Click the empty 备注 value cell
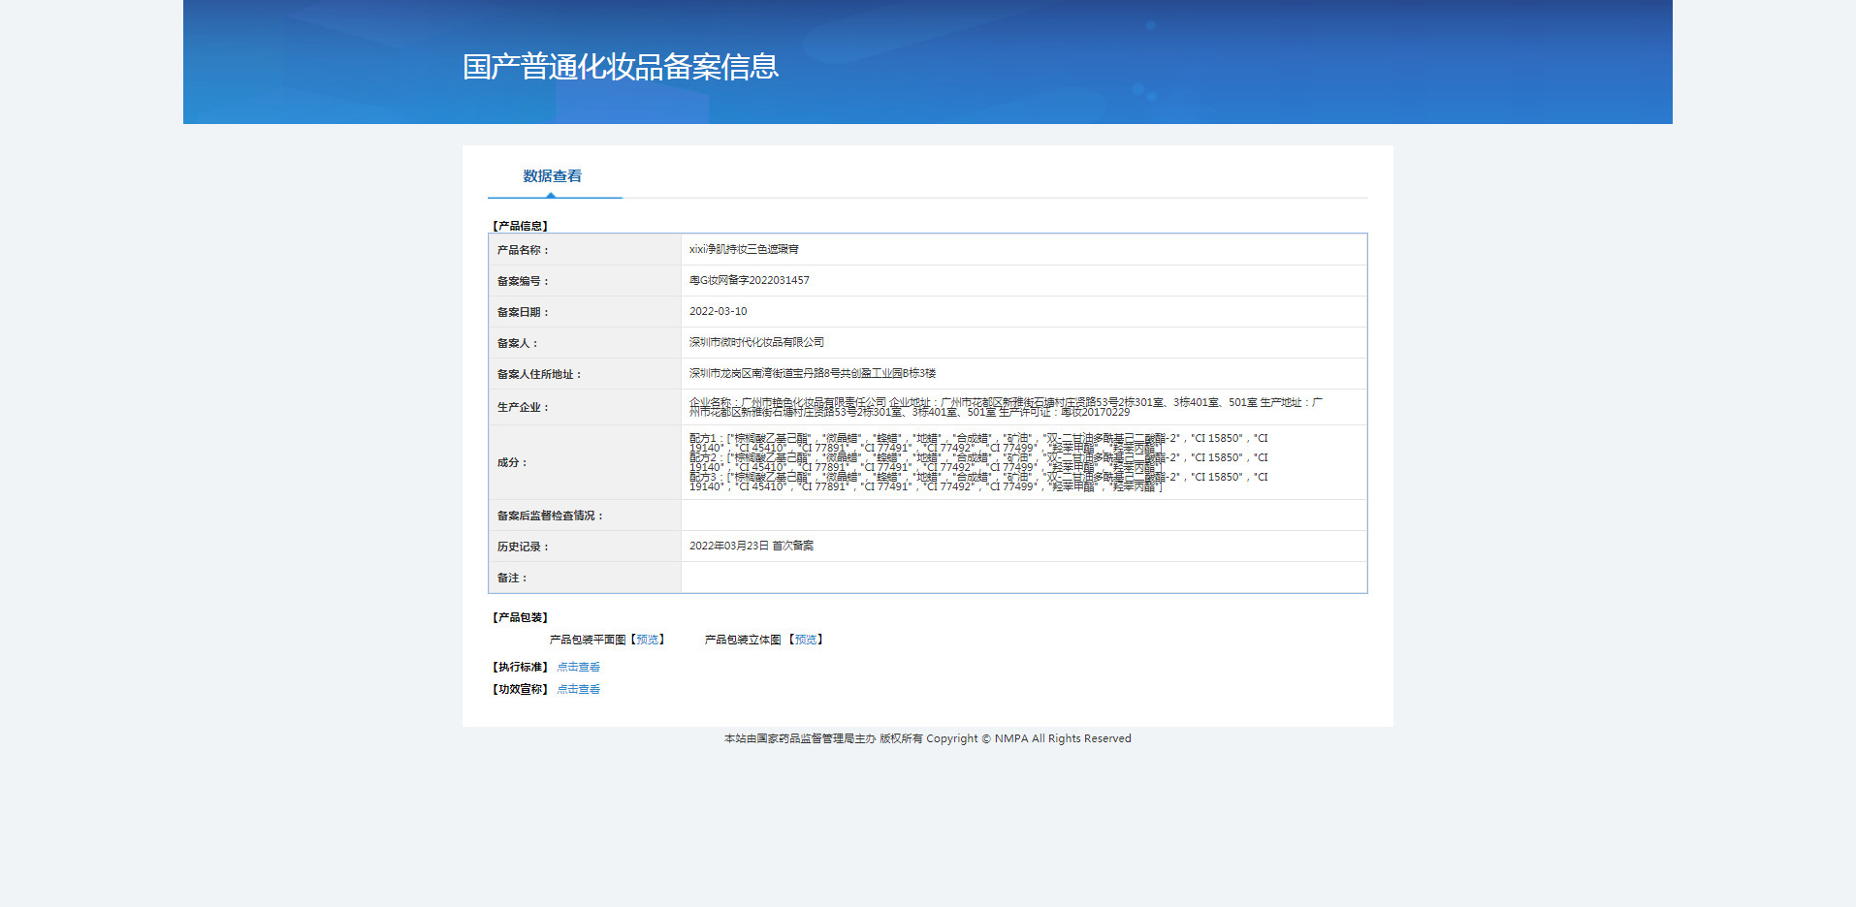The height and width of the screenshot is (907, 1856). coord(1024,578)
